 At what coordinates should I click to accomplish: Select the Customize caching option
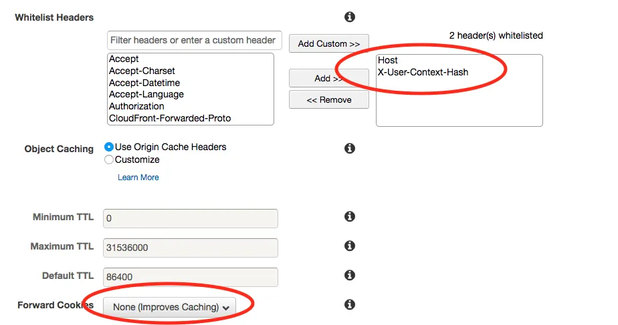pos(109,159)
